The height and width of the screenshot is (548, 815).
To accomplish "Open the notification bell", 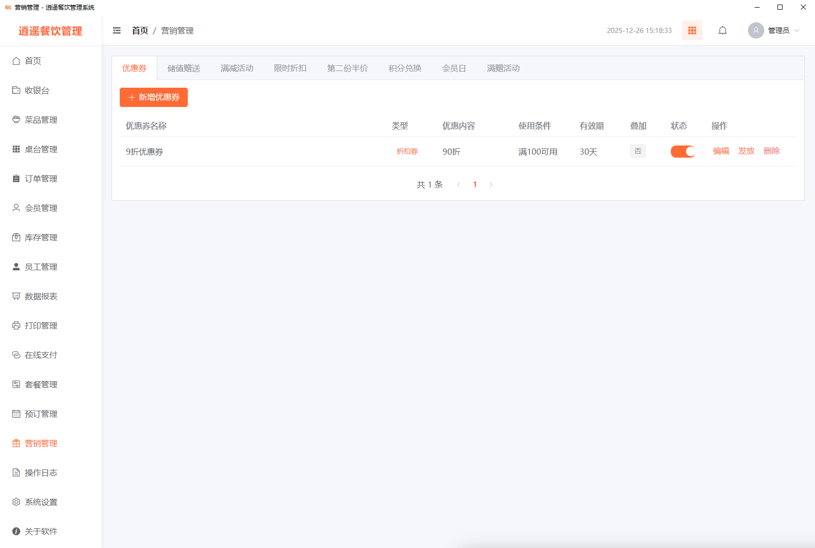I will point(722,30).
